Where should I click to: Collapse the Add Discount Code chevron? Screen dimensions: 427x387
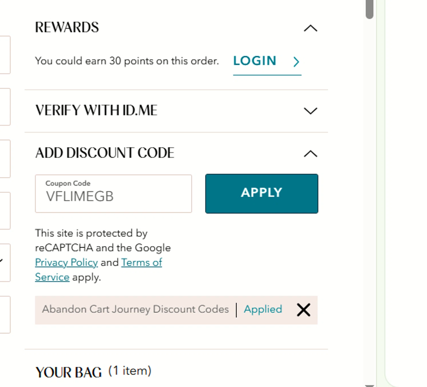pyautogui.click(x=310, y=154)
